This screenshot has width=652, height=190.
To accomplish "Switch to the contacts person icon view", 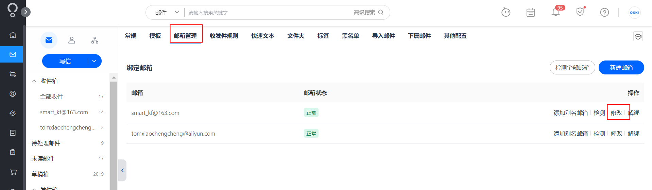I will point(72,40).
